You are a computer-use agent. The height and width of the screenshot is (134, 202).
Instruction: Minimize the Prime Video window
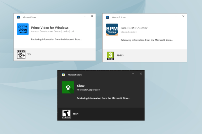85,16
